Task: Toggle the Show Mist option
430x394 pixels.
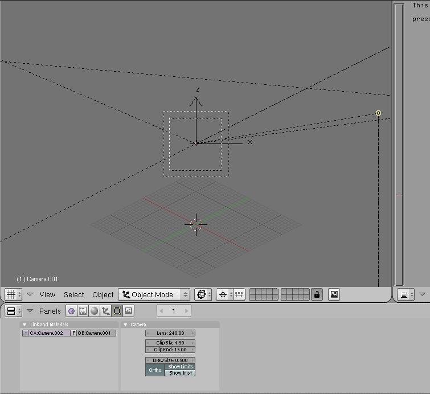Action: pos(180,373)
